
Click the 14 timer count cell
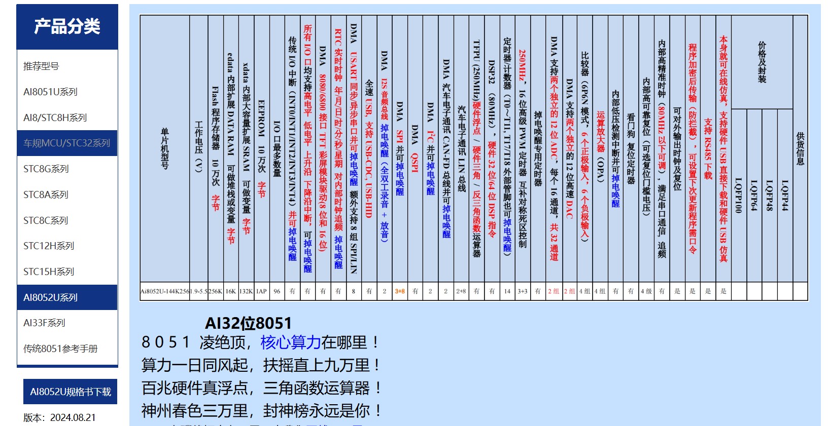[507, 291]
